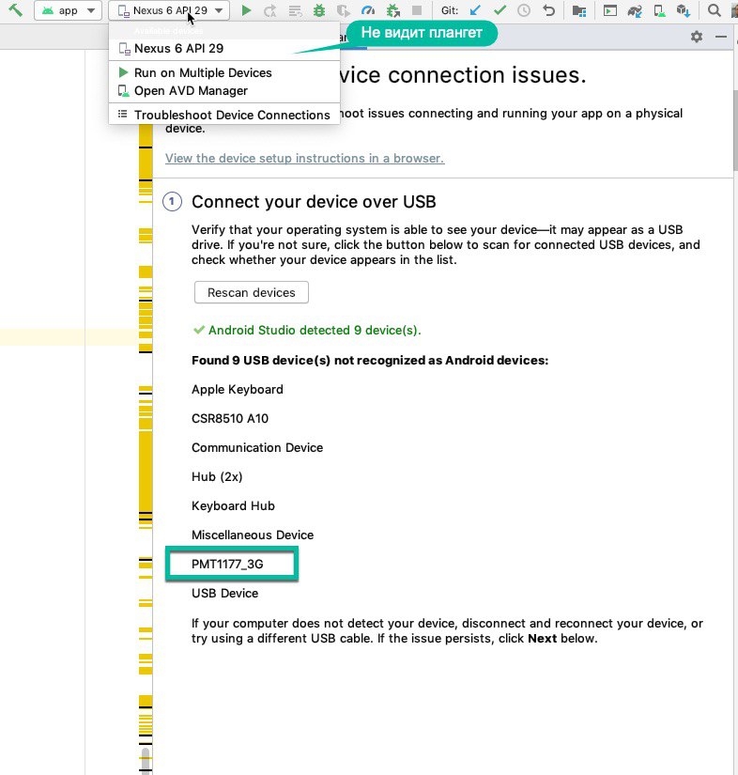The height and width of the screenshot is (775, 738).
Task: Click the PMT1177_3G device entry
Action: [x=227, y=565]
